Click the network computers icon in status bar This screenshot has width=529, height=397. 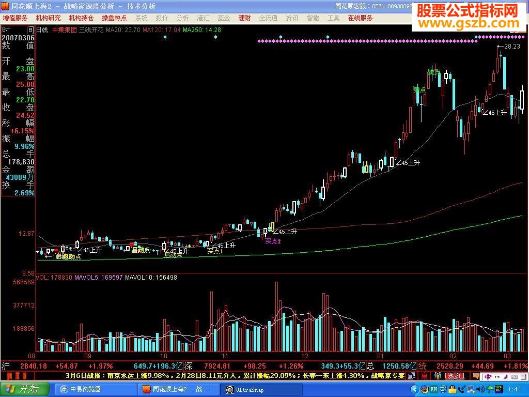pyautogui.click(x=411, y=376)
